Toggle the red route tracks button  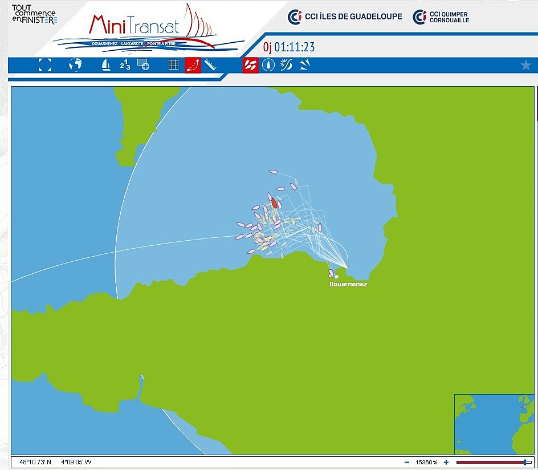193,65
